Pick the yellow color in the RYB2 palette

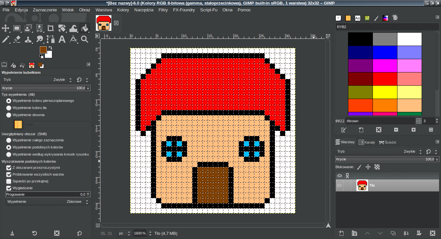click(385, 92)
